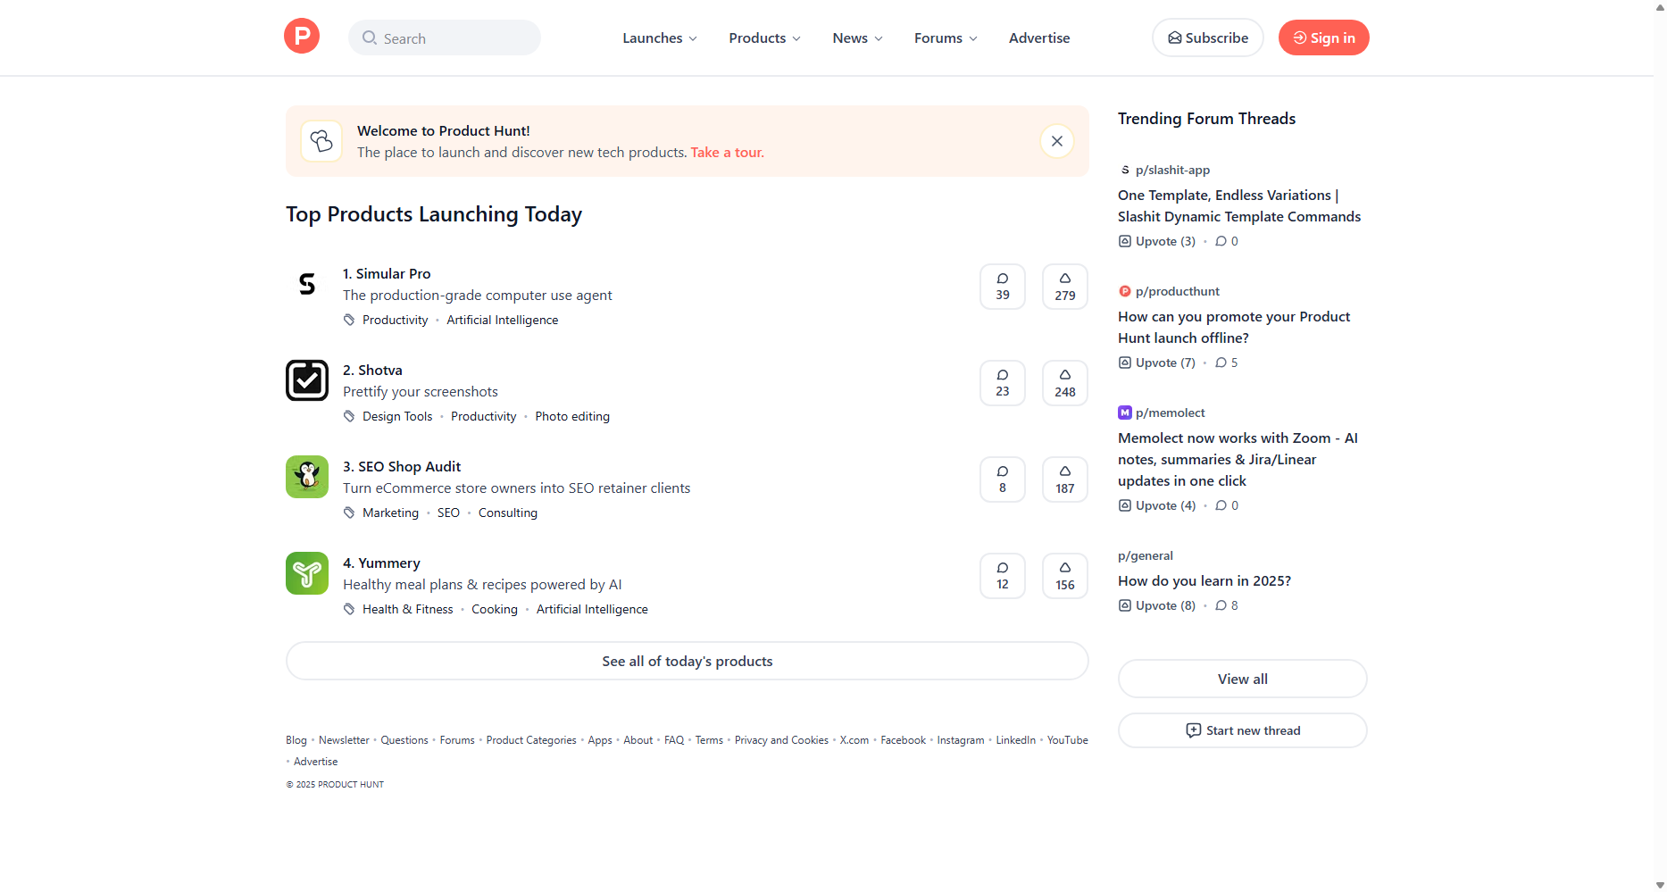Open thread Memolect now works with Zoom

pos(1238,459)
